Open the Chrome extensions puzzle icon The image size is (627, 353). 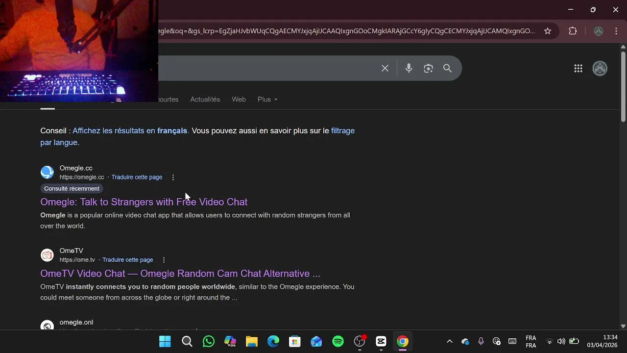tap(573, 31)
